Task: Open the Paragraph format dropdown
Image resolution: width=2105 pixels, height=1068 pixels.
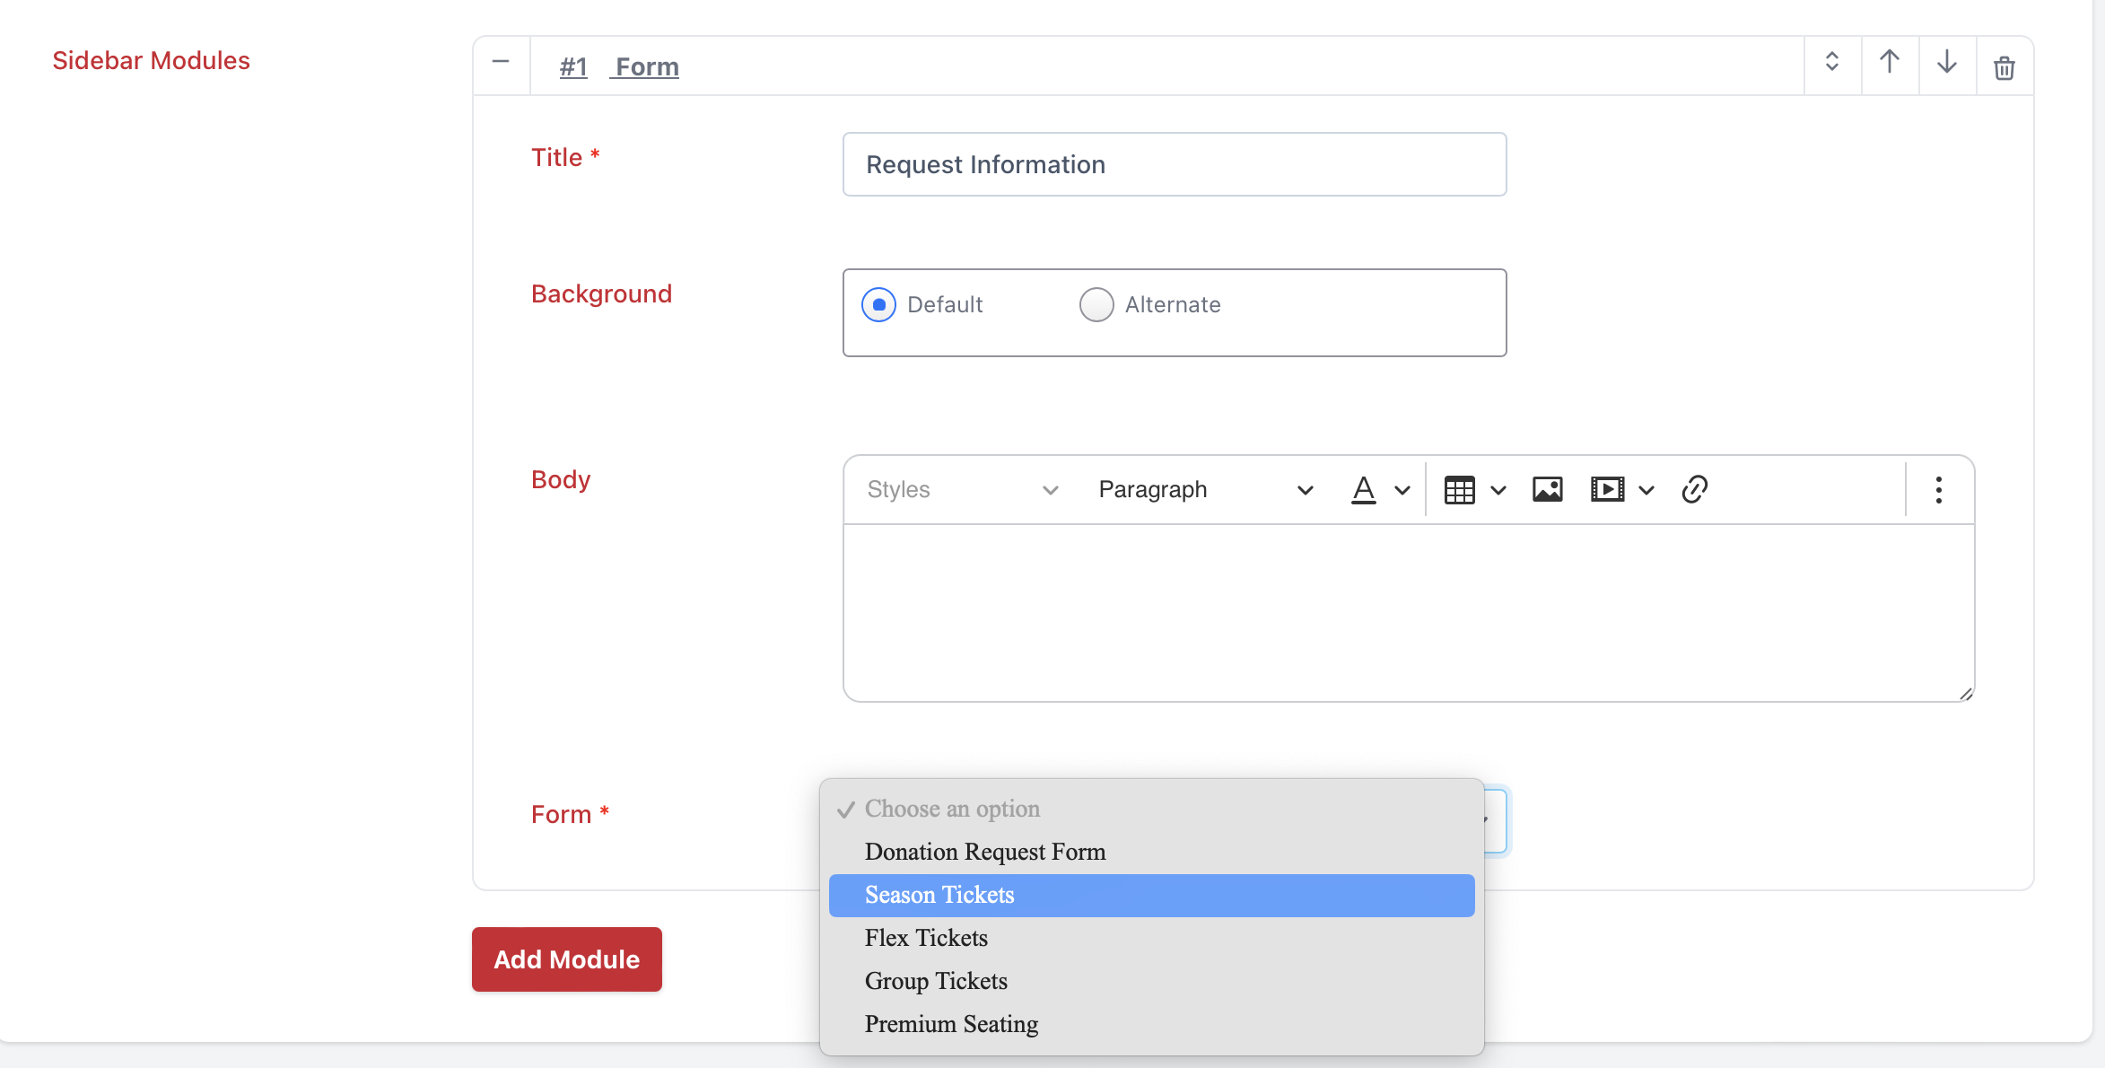Action: (x=1206, y=490)
